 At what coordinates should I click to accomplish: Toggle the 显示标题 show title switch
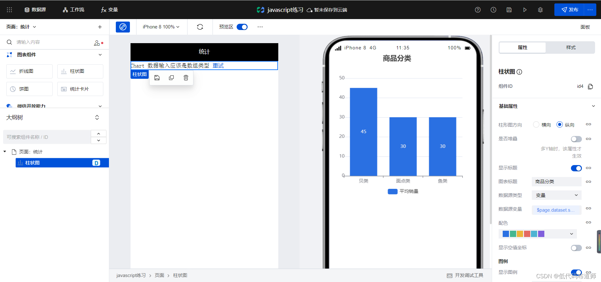click(x=576, y=168)
